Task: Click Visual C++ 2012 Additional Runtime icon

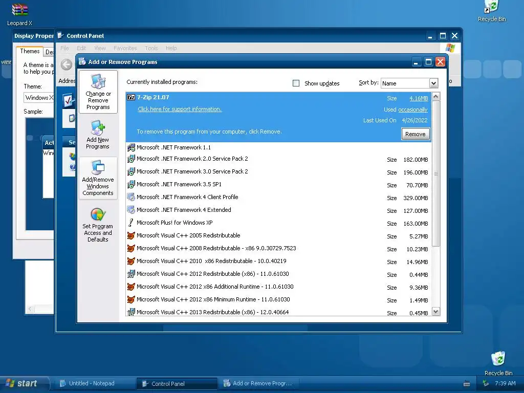Action: [x=131, y=287]
